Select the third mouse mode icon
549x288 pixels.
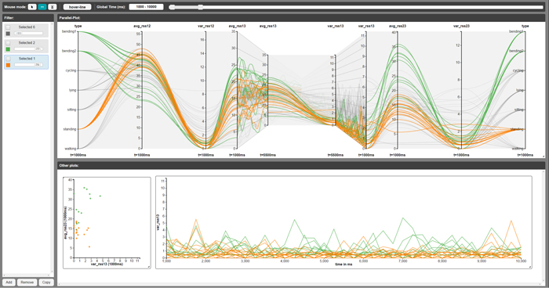pos(53,6)
